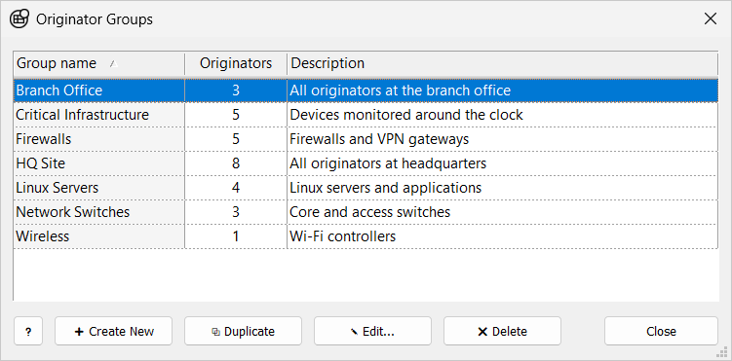
Task: Close the dialog with the X button
Action: click(x=711, y=19)
